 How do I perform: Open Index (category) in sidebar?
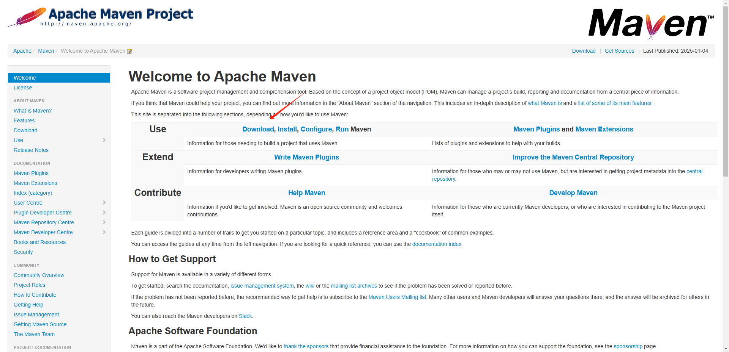click(33, 193)
